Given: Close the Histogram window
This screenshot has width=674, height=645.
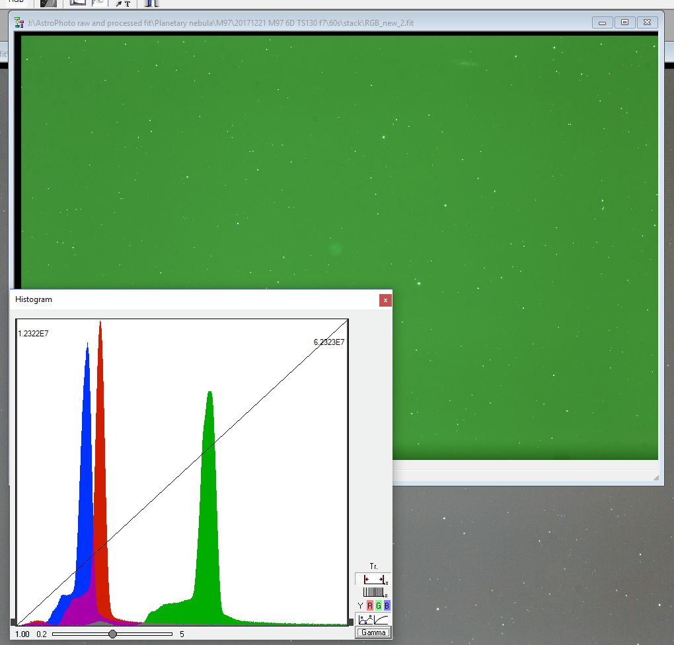Looking at the screenshot, I should (385, 300).
